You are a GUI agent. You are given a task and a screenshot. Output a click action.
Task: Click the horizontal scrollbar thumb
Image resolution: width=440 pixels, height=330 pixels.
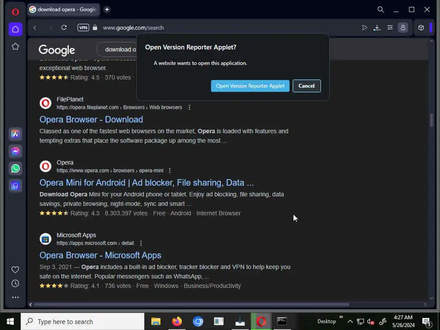pyautogui.click(x=191, y=304)
